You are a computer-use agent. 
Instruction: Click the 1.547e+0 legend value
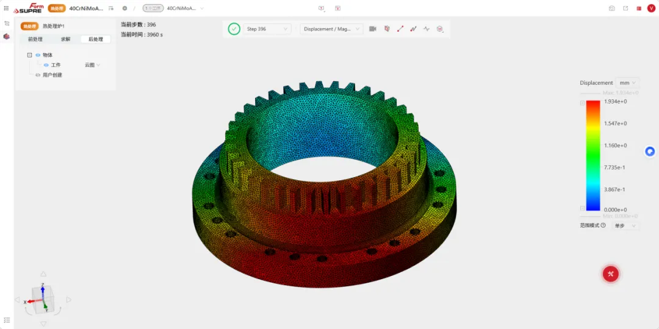click(x=615, y=123)
